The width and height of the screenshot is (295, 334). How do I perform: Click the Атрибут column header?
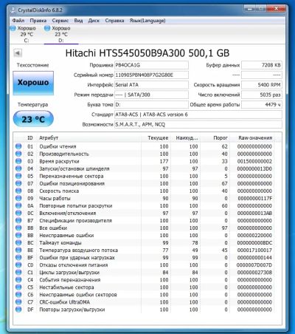[x=49, y=137]
